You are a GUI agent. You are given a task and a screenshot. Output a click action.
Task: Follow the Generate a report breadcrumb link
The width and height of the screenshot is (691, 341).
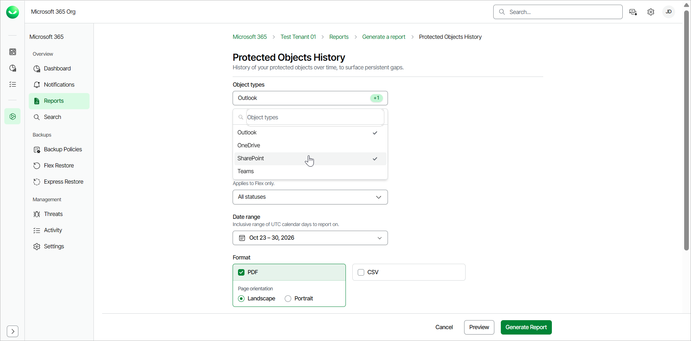tap(384, 37)
